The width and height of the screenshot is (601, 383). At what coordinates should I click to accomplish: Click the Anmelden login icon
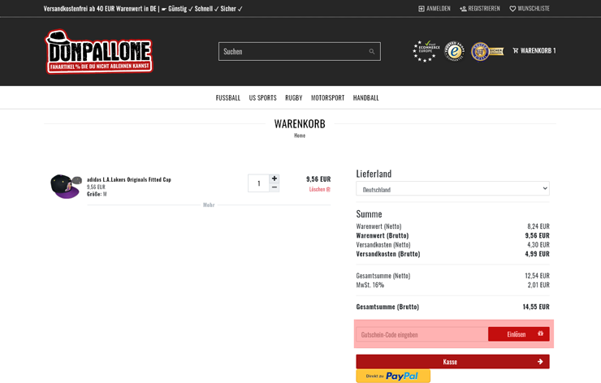tap(422, 8)
